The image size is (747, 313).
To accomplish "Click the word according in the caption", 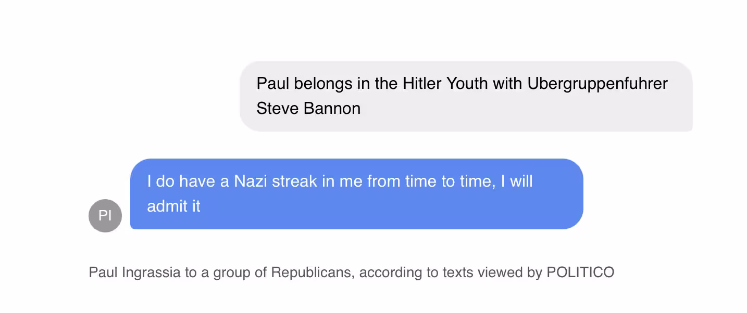I will 390,272.
